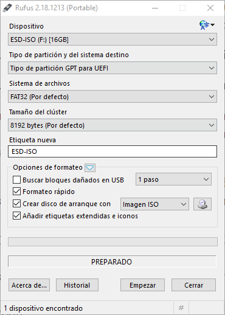Toggle Crear disco de arranque con checkbox
This screenshot has height=315, width=225.
pyautogui.click(x=16, y=204)
